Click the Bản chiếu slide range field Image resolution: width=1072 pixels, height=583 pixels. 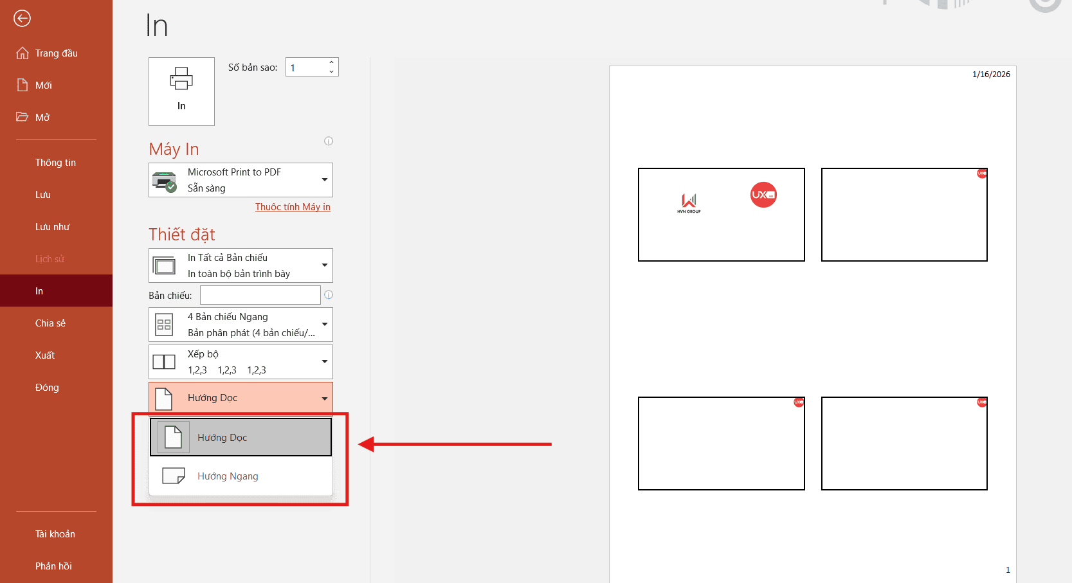tap(260, 295)
